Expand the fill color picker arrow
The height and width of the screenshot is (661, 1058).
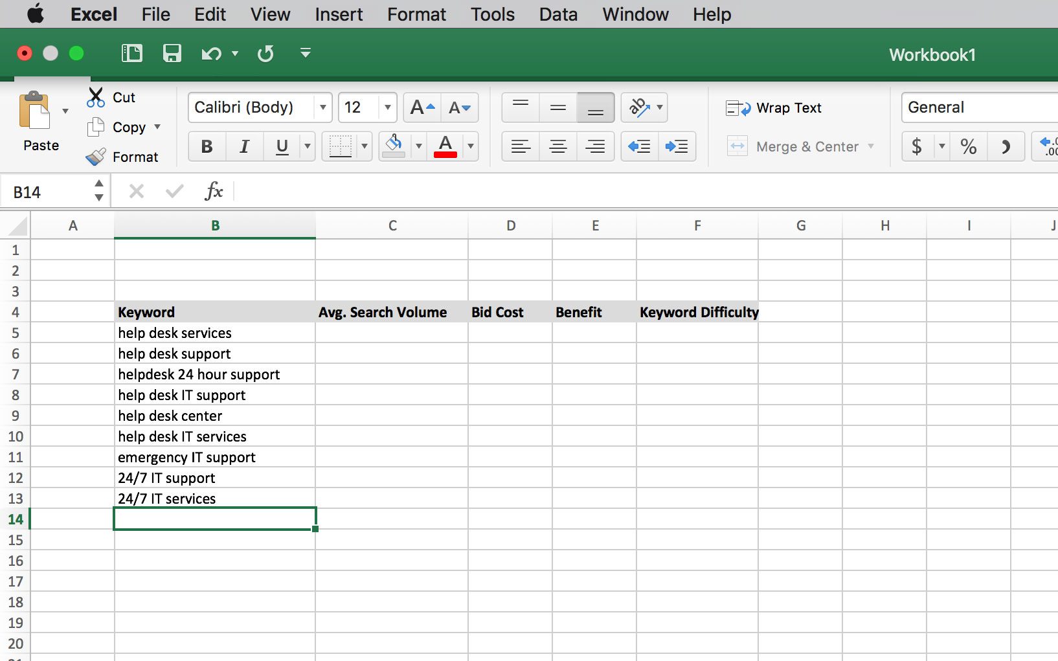(x=419, y=147)
